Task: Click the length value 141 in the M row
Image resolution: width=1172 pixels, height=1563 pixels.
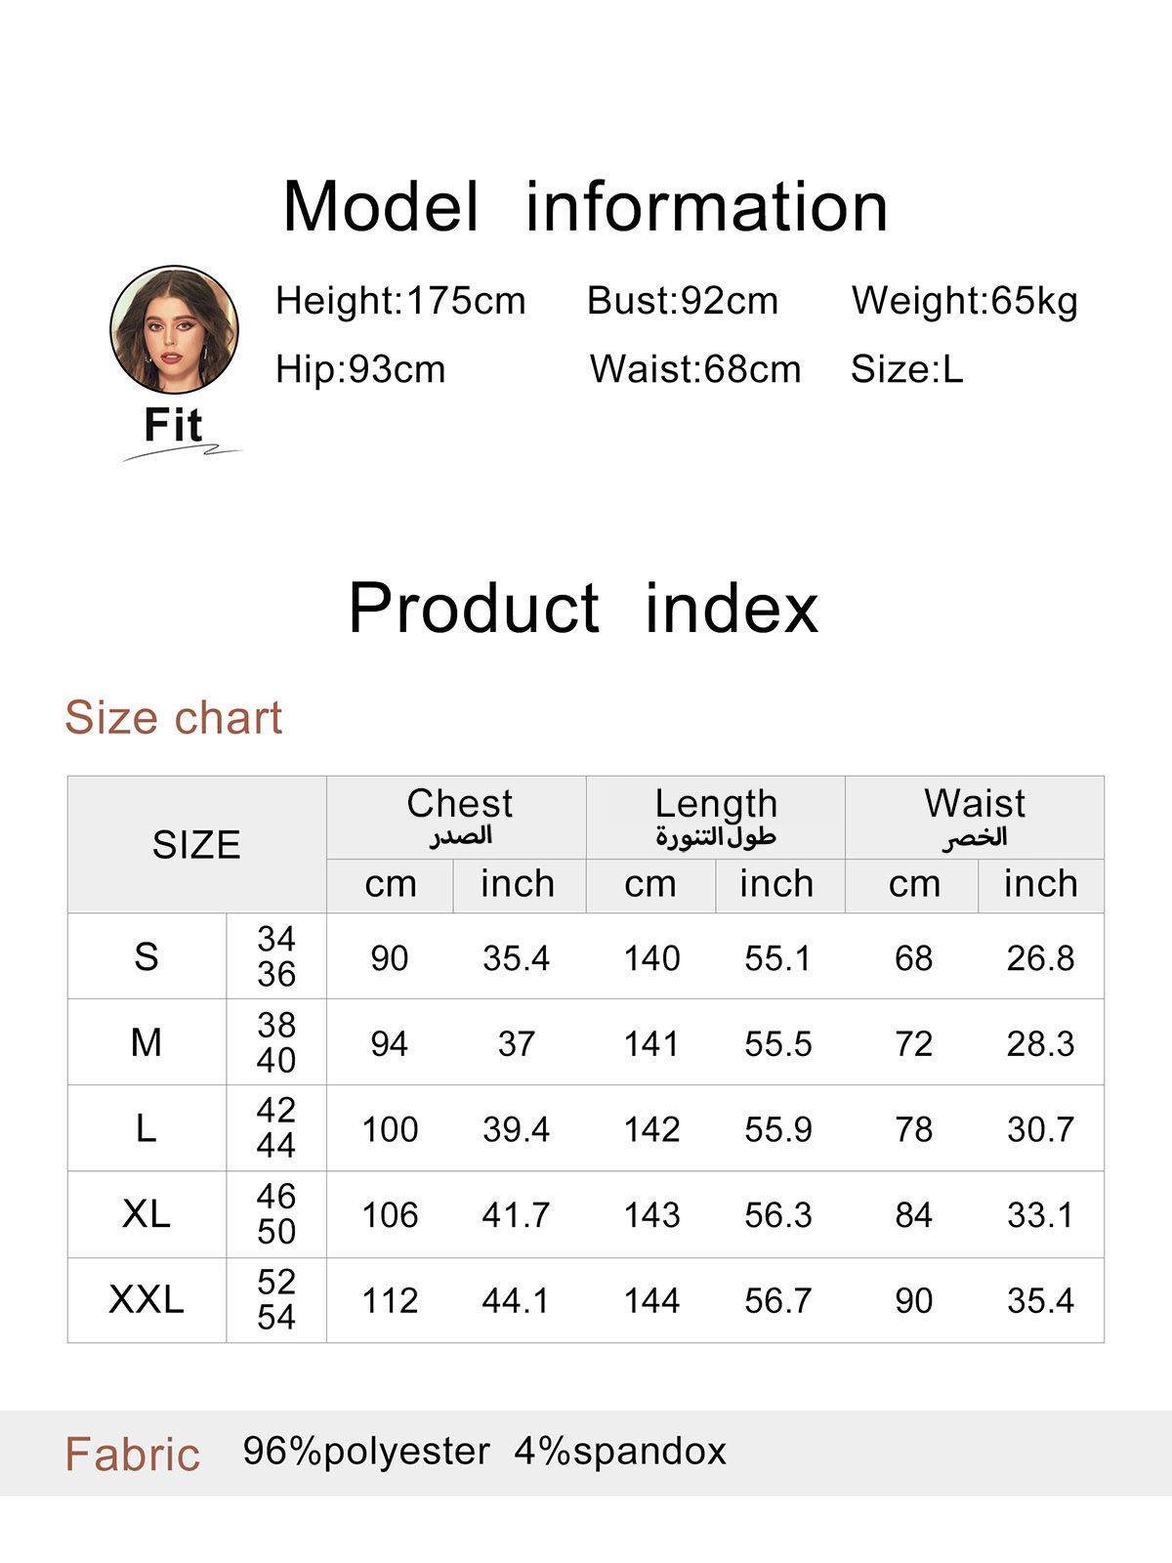Action: coord(651,1044)
